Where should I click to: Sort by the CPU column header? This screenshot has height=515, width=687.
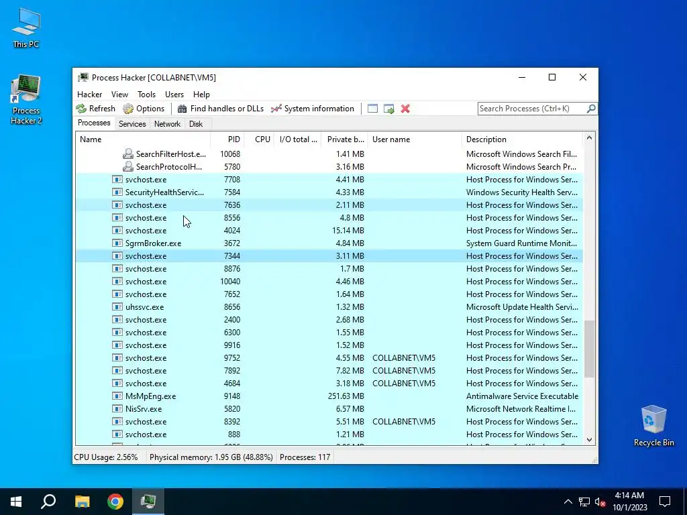(x=260, y=139)
